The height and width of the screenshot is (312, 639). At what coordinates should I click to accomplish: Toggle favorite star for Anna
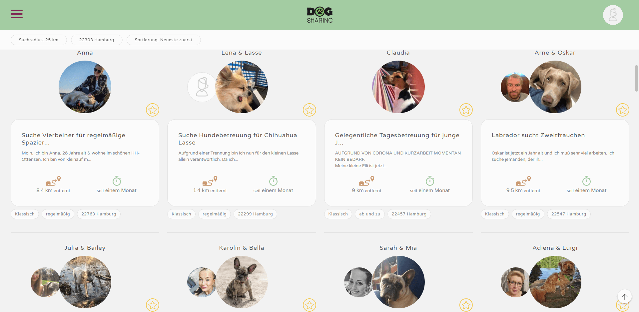(153, 110)
